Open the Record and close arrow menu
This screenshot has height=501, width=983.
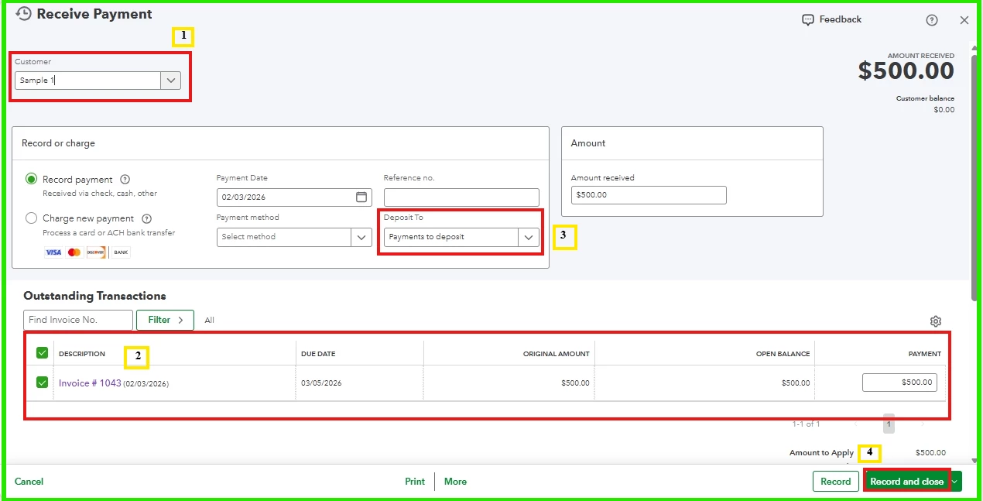point(956,482)
